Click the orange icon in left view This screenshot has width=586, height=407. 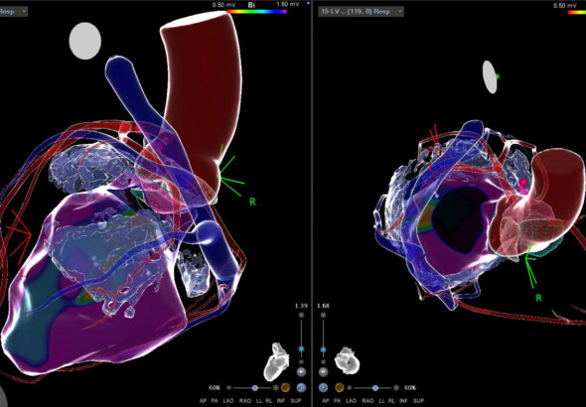(x=285, y=387)
